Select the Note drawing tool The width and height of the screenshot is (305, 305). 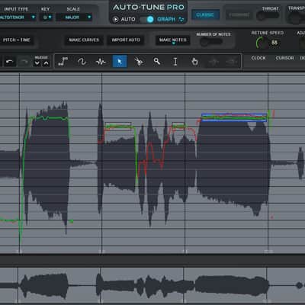[x=63, y=62]
